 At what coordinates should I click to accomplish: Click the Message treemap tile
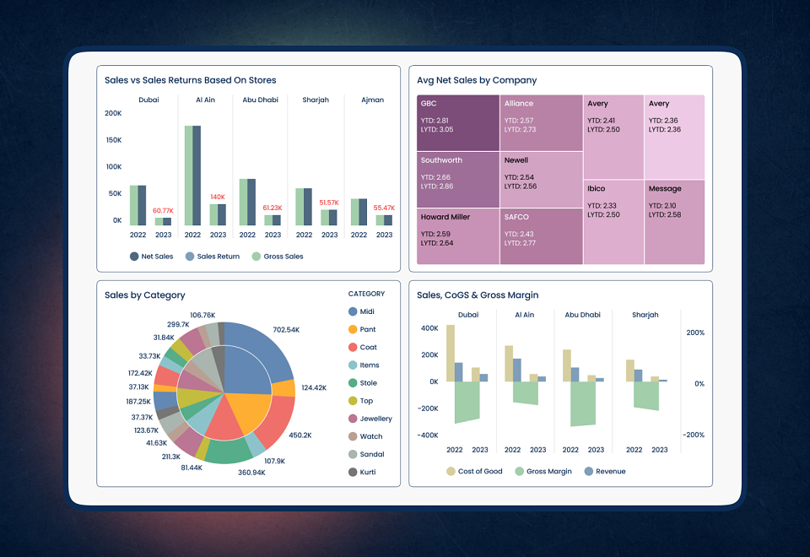pyautogui.click(x=675, y=222)
